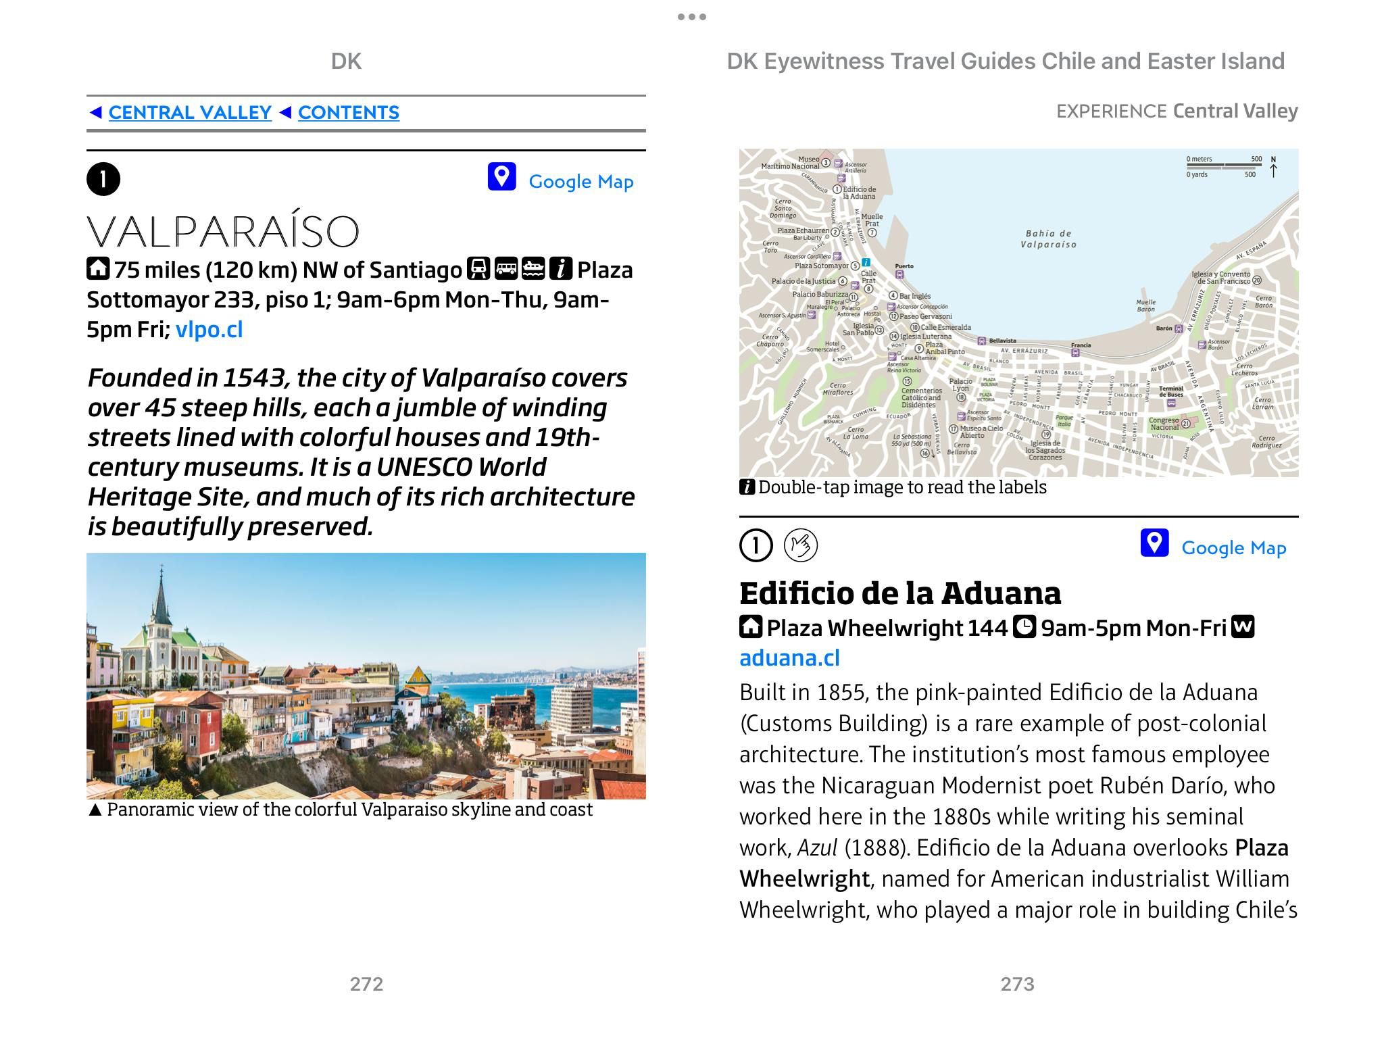The width and height of the screenshot is (1384, 1038).
Task: Open Google Map link for Valparaíso
Action: coord(580,182)
